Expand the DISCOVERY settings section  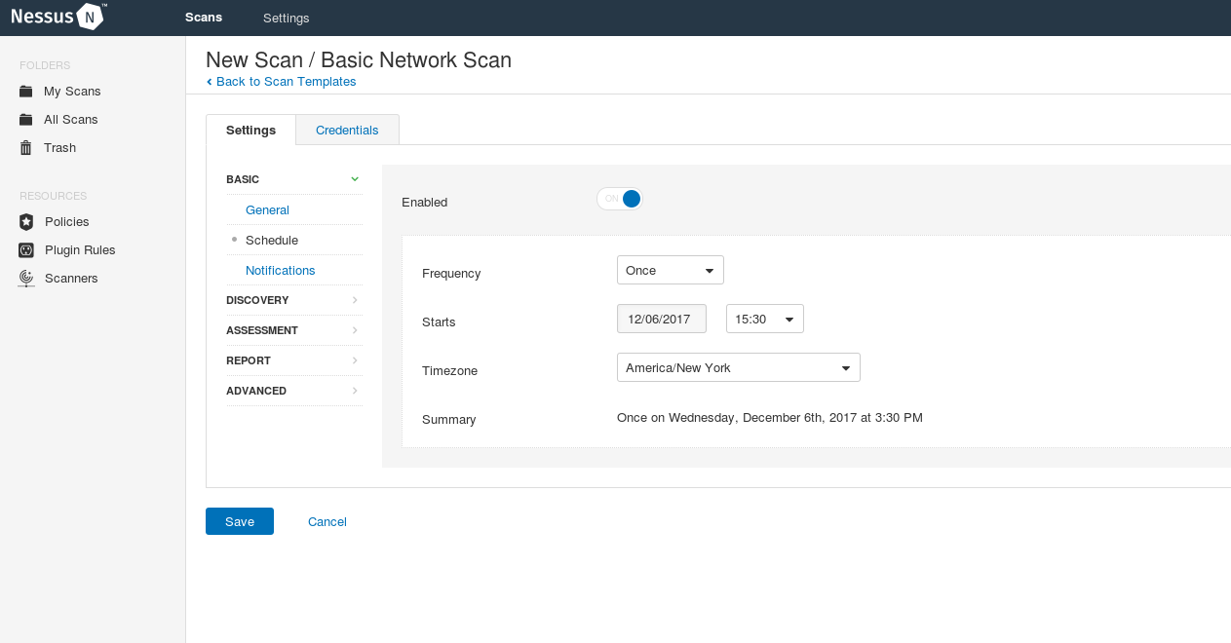293,300
